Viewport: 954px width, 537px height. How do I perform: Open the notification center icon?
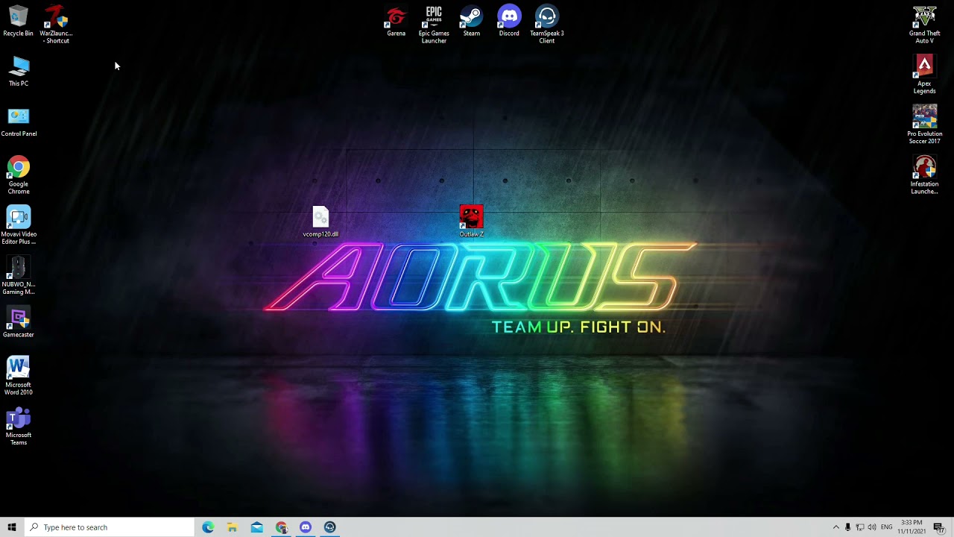pos(939,528)
